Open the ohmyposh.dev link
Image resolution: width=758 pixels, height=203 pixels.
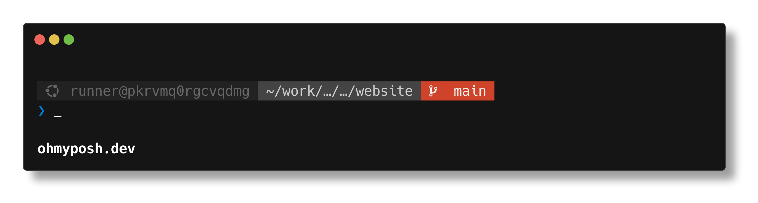86,149
